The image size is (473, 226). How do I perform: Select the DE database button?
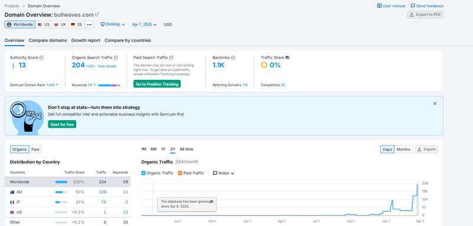77,24
